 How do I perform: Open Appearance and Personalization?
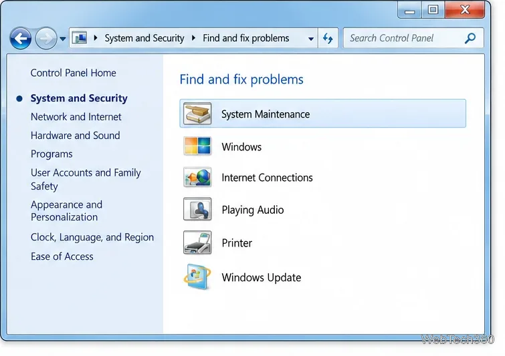click(66, 210)
